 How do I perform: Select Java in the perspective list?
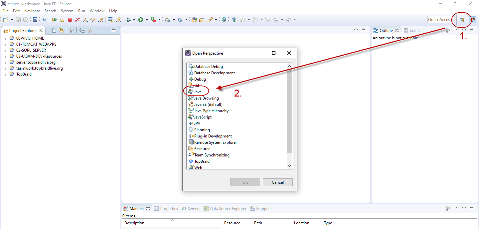(x=198, y=92)
